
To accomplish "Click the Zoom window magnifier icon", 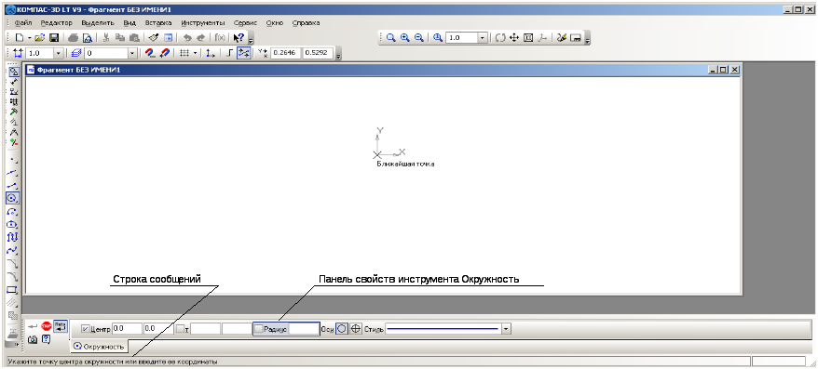I will pos(390,38).
